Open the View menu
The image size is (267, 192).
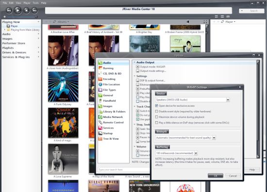(18, 3)
